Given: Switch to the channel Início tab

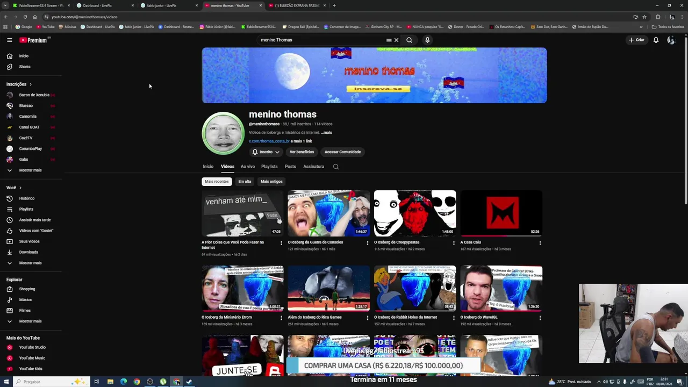Looking at the screenshot, I should 208,167.
